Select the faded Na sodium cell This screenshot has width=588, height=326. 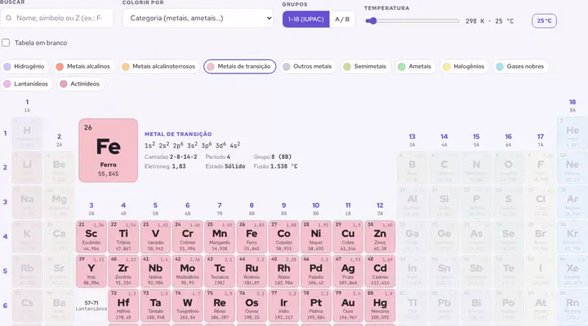pyautogui.click(x=27, y=202)
